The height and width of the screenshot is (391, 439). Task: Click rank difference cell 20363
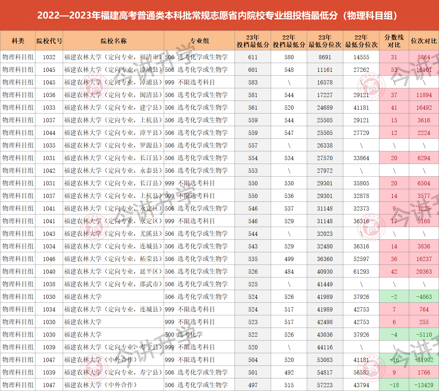click(424, 272)
